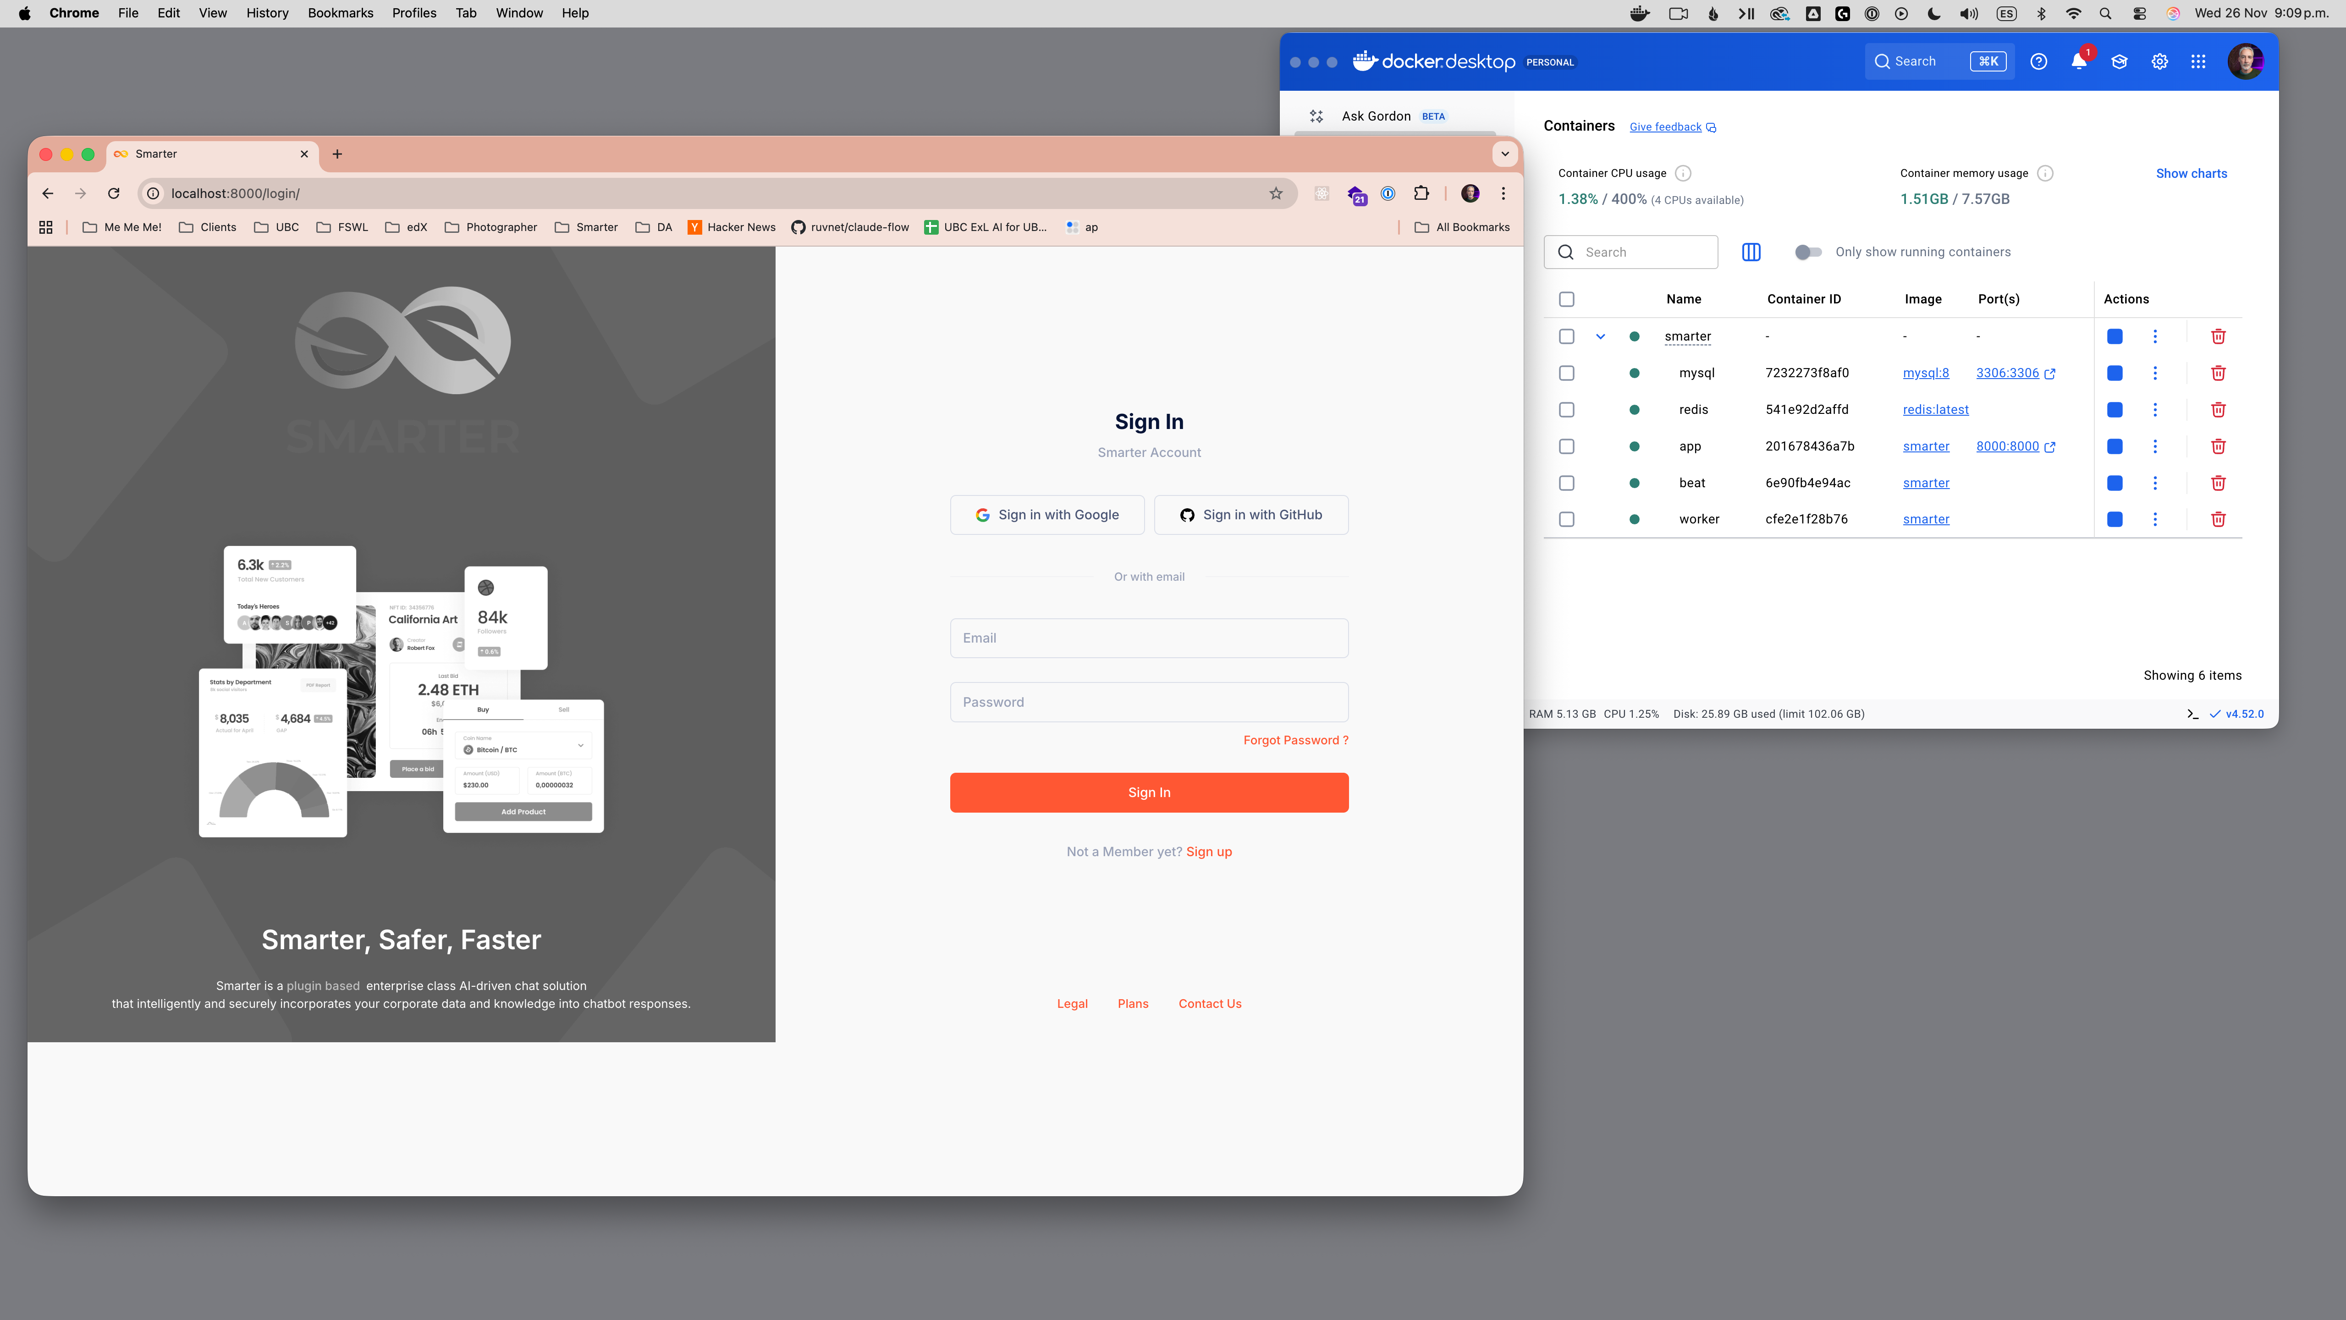Show Container memory usage info icon
Image resolution: width=2346 pixels, height=1320 pixels.
[2044, 173]
